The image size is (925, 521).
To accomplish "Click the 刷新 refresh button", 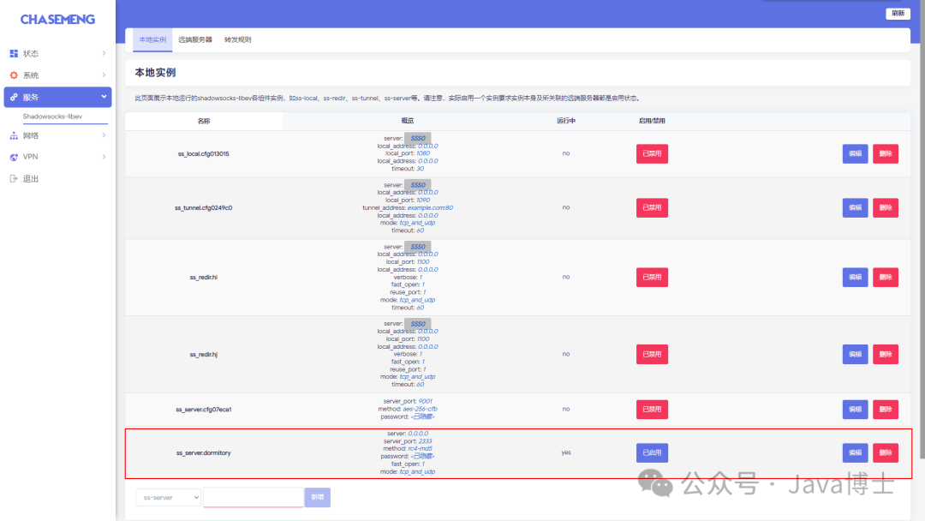I will [897, 13].
